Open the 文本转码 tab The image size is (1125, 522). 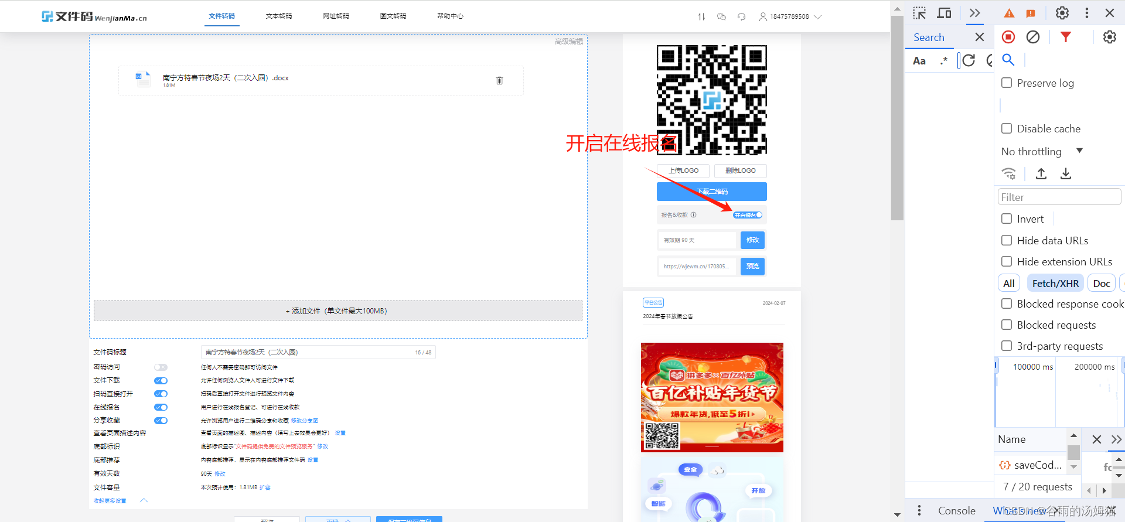(x=279, y=16)
